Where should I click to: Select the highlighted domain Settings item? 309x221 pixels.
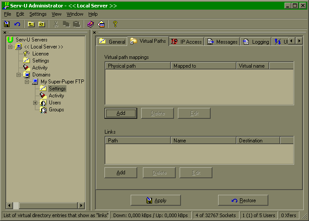tap(57, 89)
